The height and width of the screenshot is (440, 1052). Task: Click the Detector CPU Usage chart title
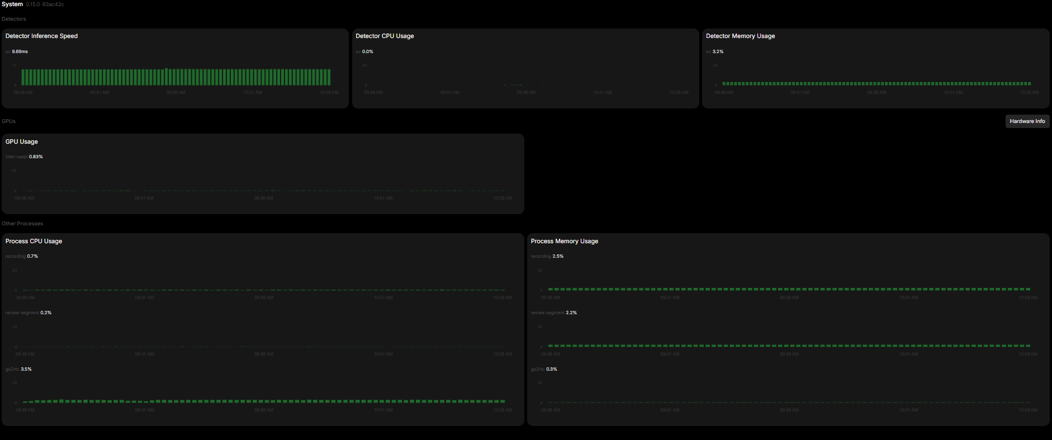pos(385,36)
